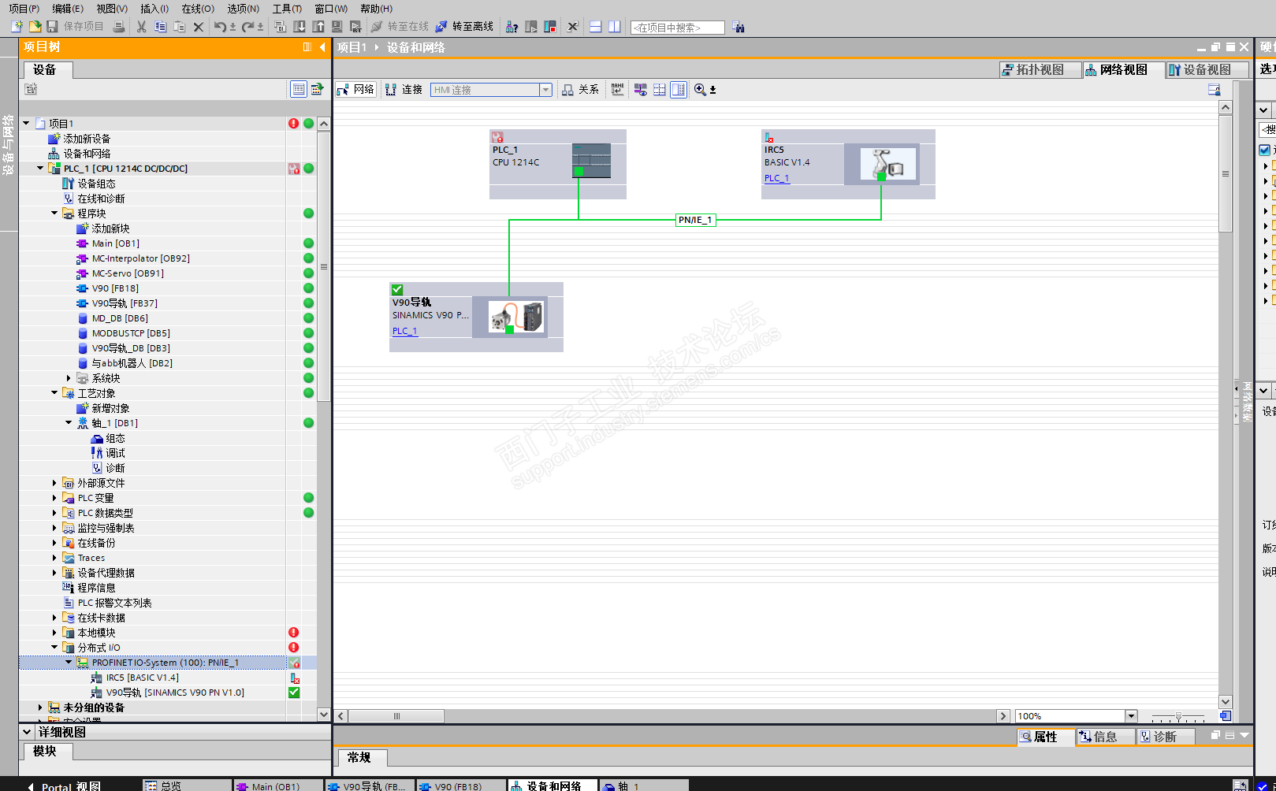
Task: Open existing project via toolbar icon
Action: [35, 27]
